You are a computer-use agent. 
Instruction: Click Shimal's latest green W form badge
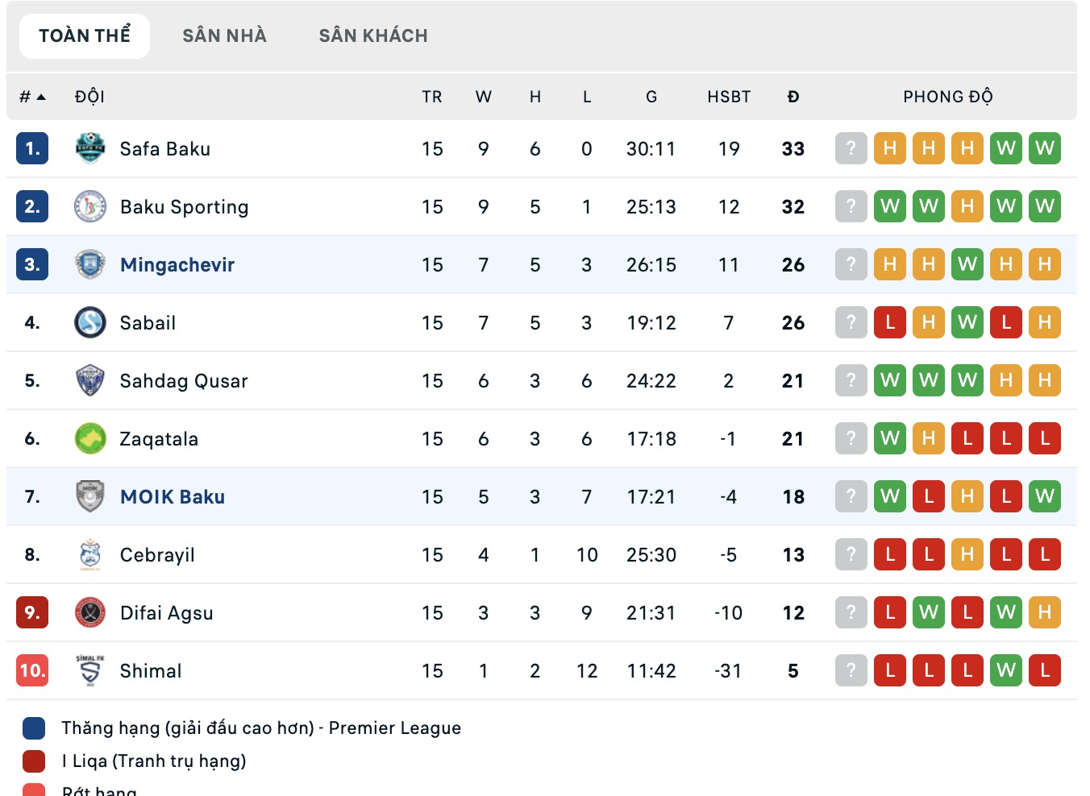(1006, 670)
